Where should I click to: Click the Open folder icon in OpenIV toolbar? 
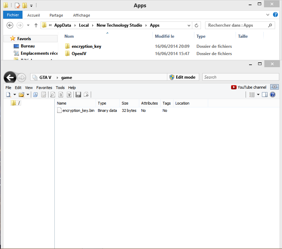click(21, 95)
